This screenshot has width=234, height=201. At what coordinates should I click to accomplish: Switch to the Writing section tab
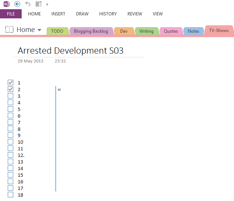pyautogui.click(x=146, y=31)
